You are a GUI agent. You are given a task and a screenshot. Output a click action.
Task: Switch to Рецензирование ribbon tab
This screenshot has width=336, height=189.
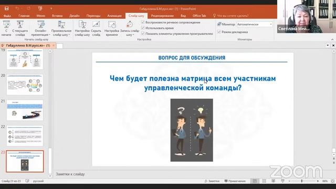(162, 16)
